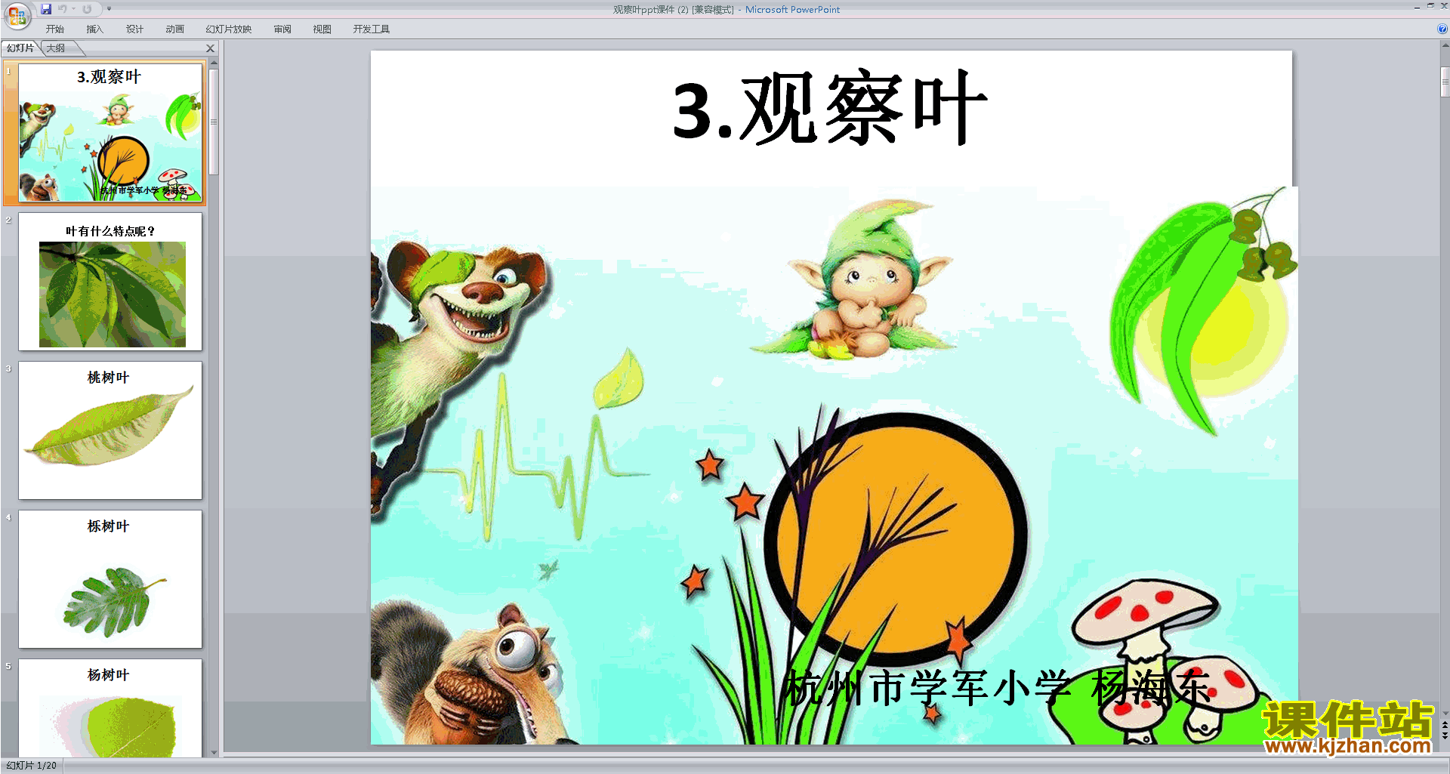Click main slide scrollbar down arrow
This screenshot has width=1450, height=774.
[1445, 713]
